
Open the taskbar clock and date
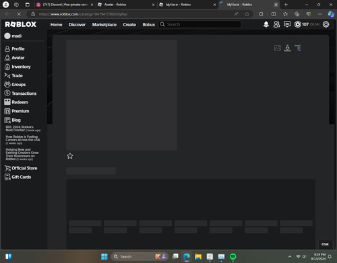coord(318,256)
